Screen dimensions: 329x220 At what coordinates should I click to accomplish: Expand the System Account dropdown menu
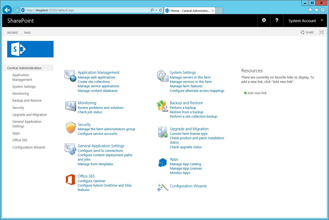pos(322,20)
